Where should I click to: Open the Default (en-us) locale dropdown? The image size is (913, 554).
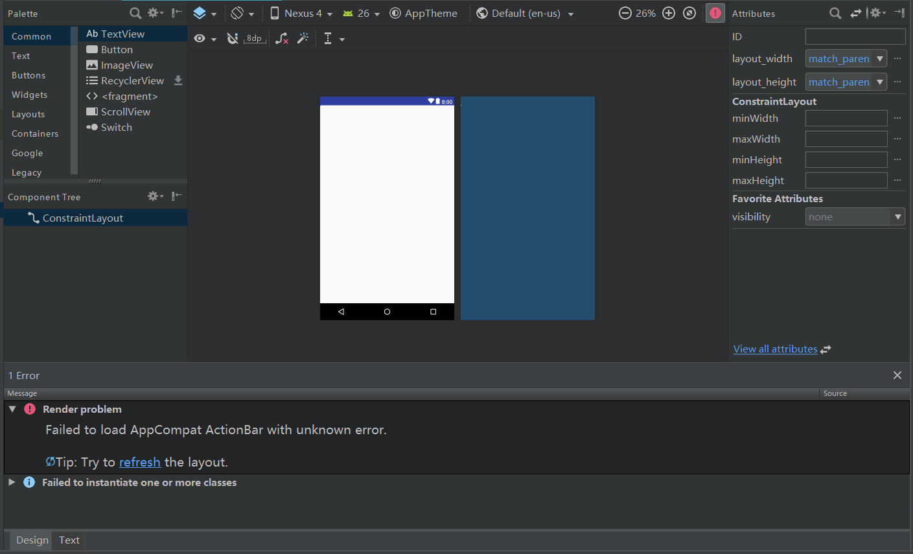click(524, 12)
